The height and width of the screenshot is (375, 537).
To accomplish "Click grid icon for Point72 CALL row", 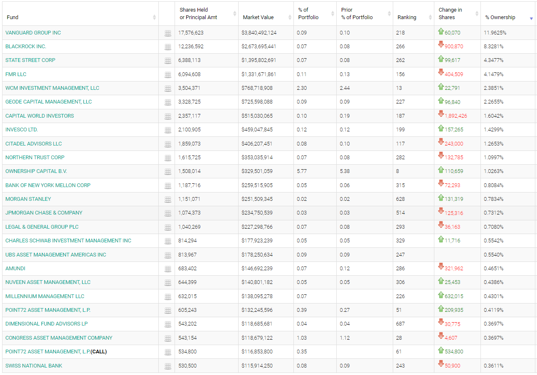I will [168, 352].
